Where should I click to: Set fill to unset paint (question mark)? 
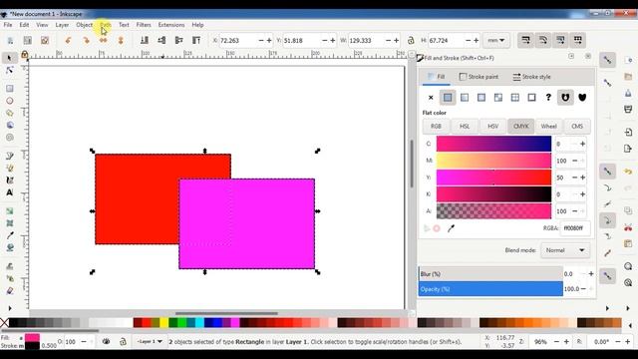[548, 98]
